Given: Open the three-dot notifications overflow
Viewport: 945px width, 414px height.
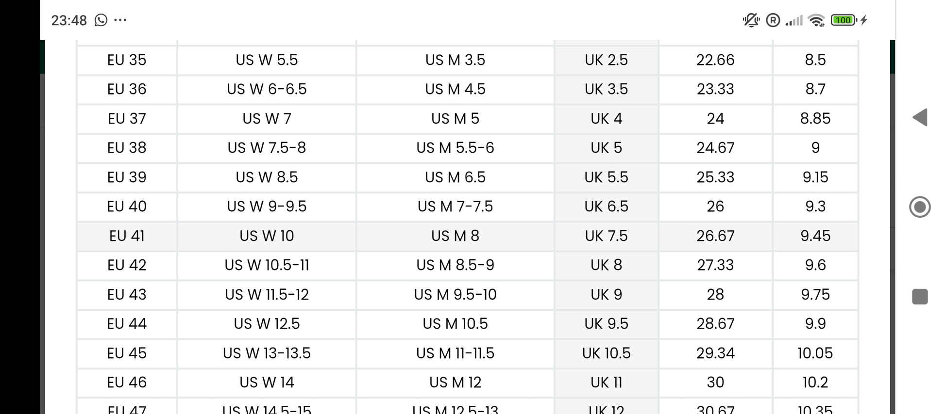Looking at the screenshot, I should pyautogui.click(x=120, y=20).
